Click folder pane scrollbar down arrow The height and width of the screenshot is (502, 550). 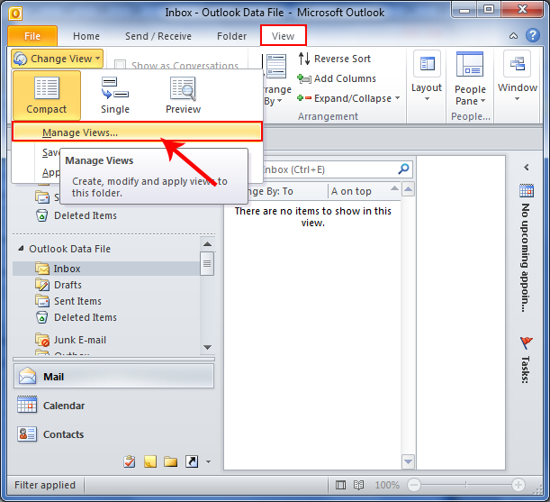(x=207, y=347)
